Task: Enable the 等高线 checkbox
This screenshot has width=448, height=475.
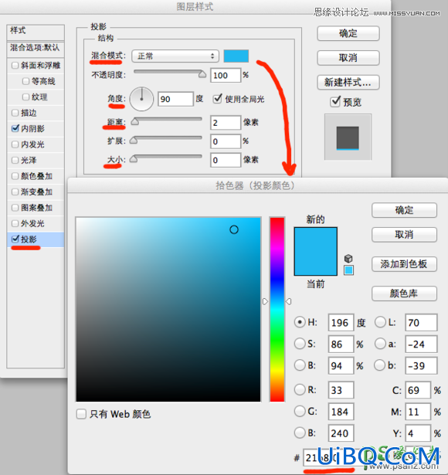Action: pyautogui.click(x=25, y=81)
